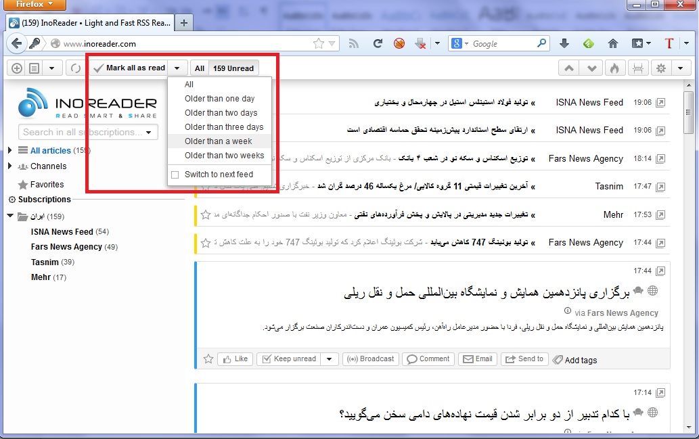Open All articles in sidebar
699x439 pixels.
point(50,151)
